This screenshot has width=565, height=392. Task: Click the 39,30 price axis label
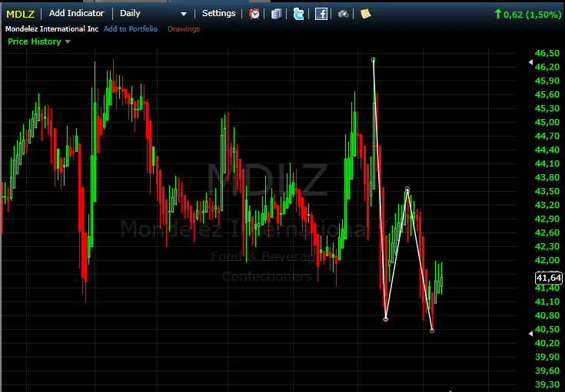tap(547, 384)
